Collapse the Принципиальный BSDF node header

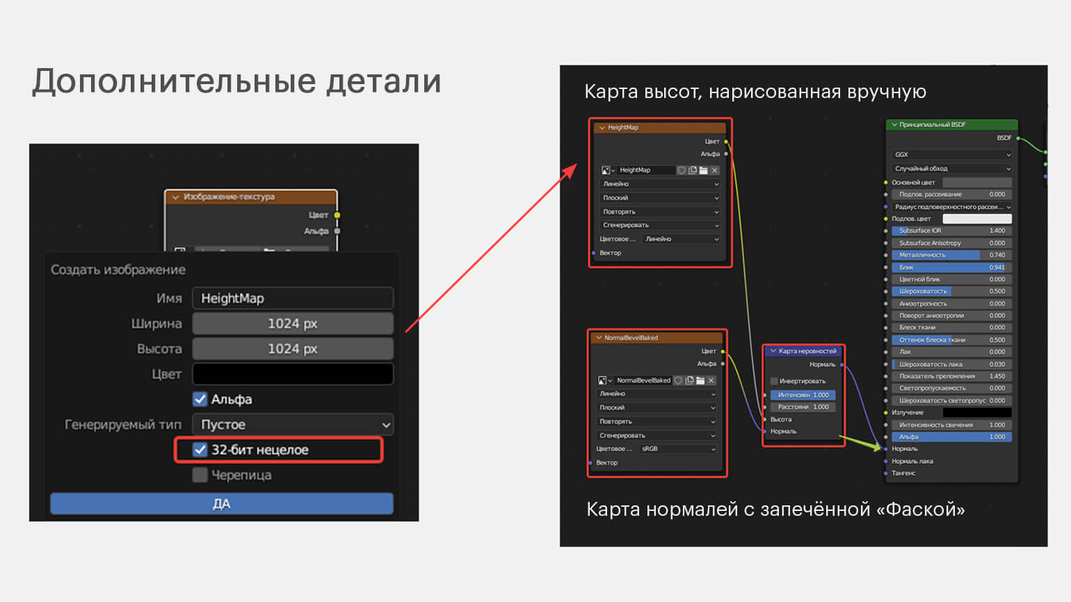894,125
